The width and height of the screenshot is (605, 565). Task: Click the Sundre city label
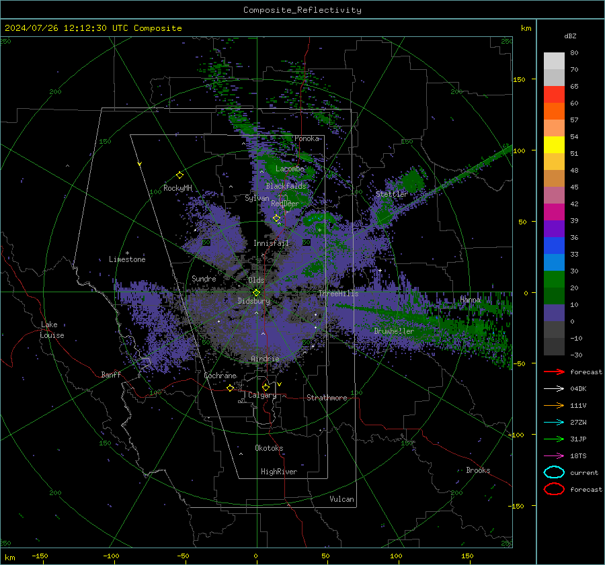pos(204,278)
